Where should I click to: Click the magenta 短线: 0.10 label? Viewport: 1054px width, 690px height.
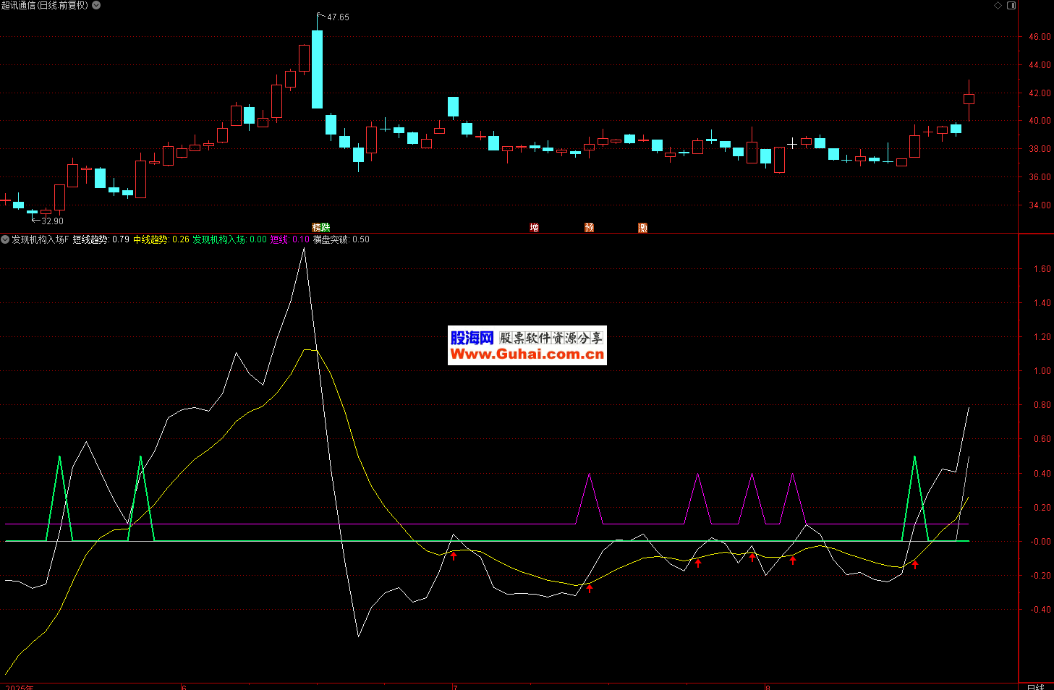(x=290, y=239)
